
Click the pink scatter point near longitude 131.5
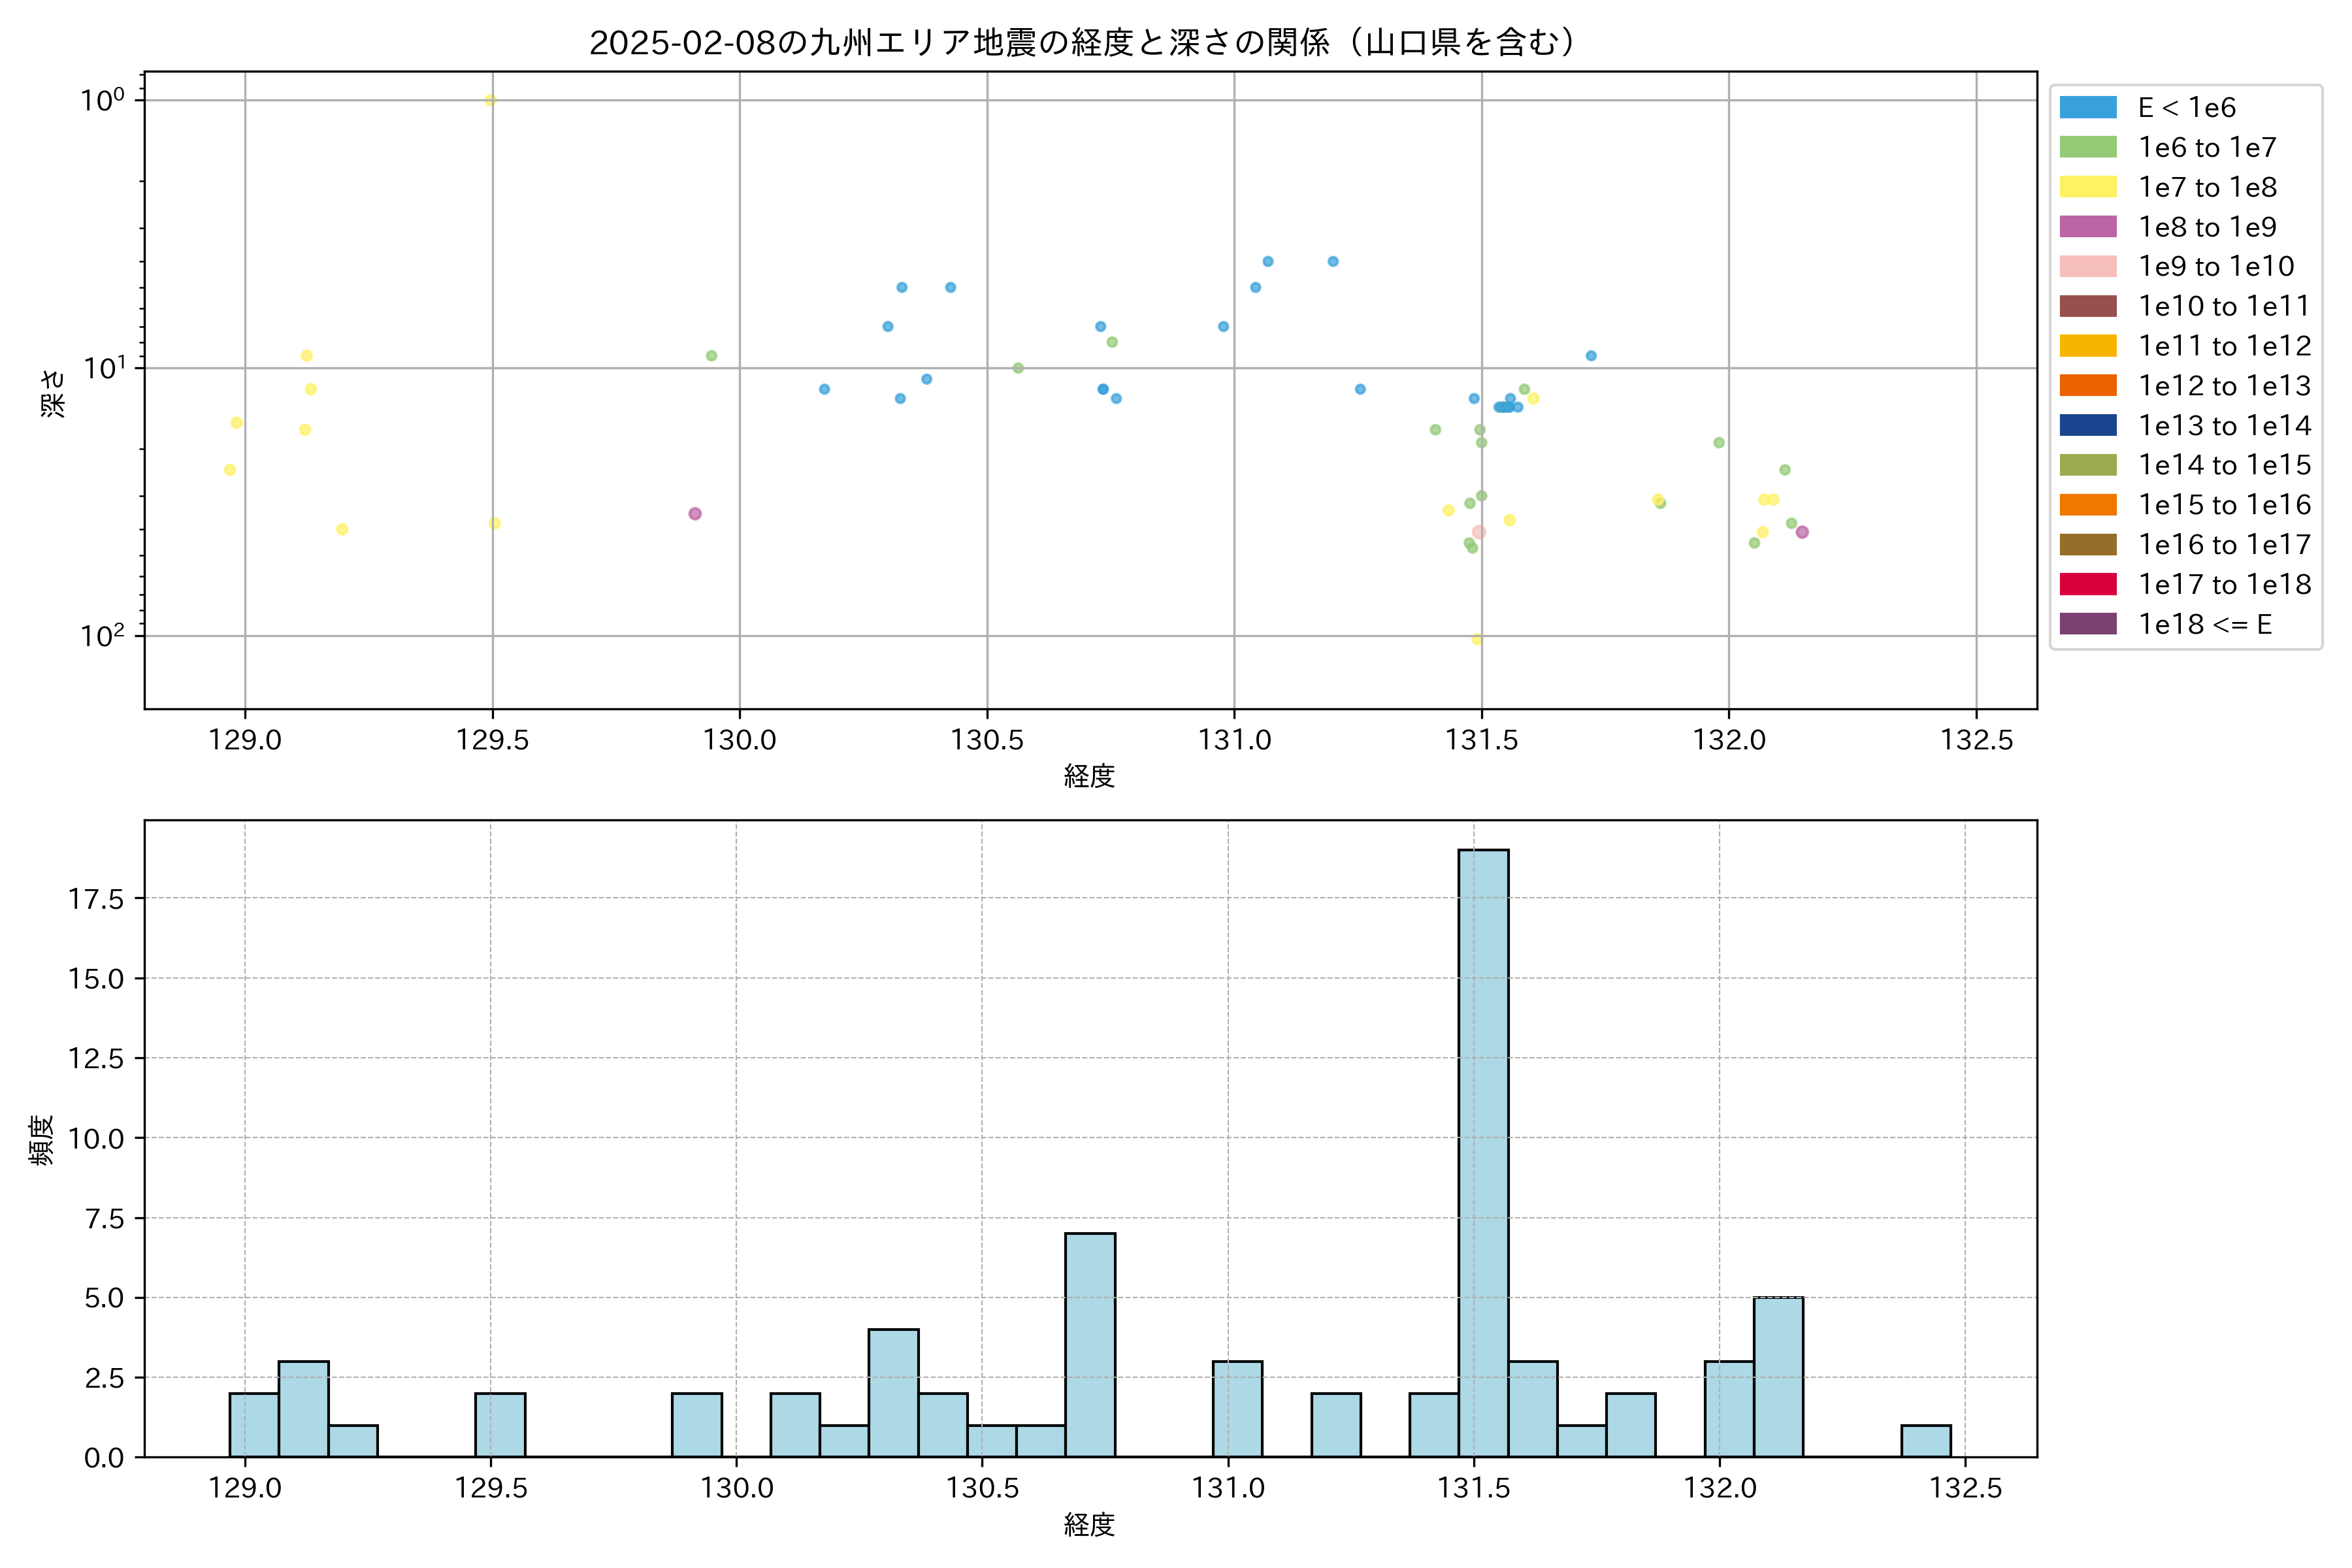[x=1479, y=532]
